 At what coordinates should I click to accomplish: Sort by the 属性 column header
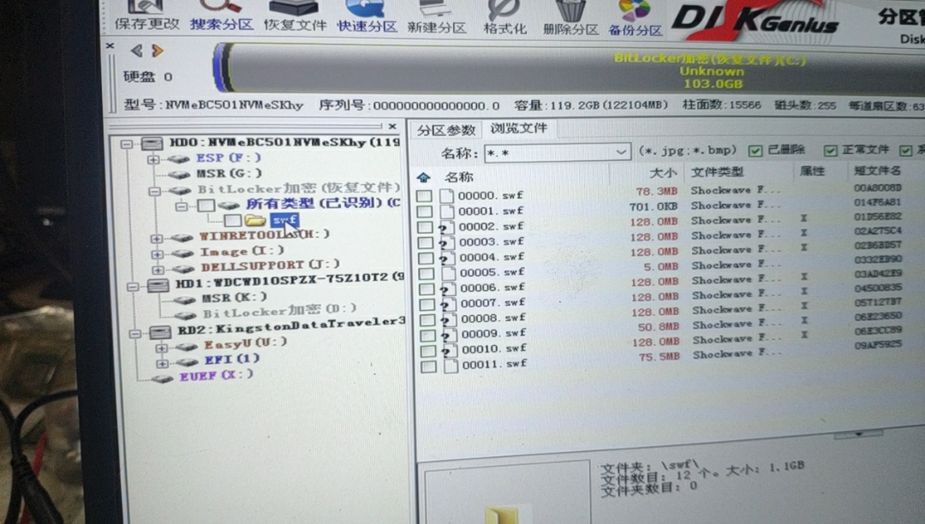point(812,171)
